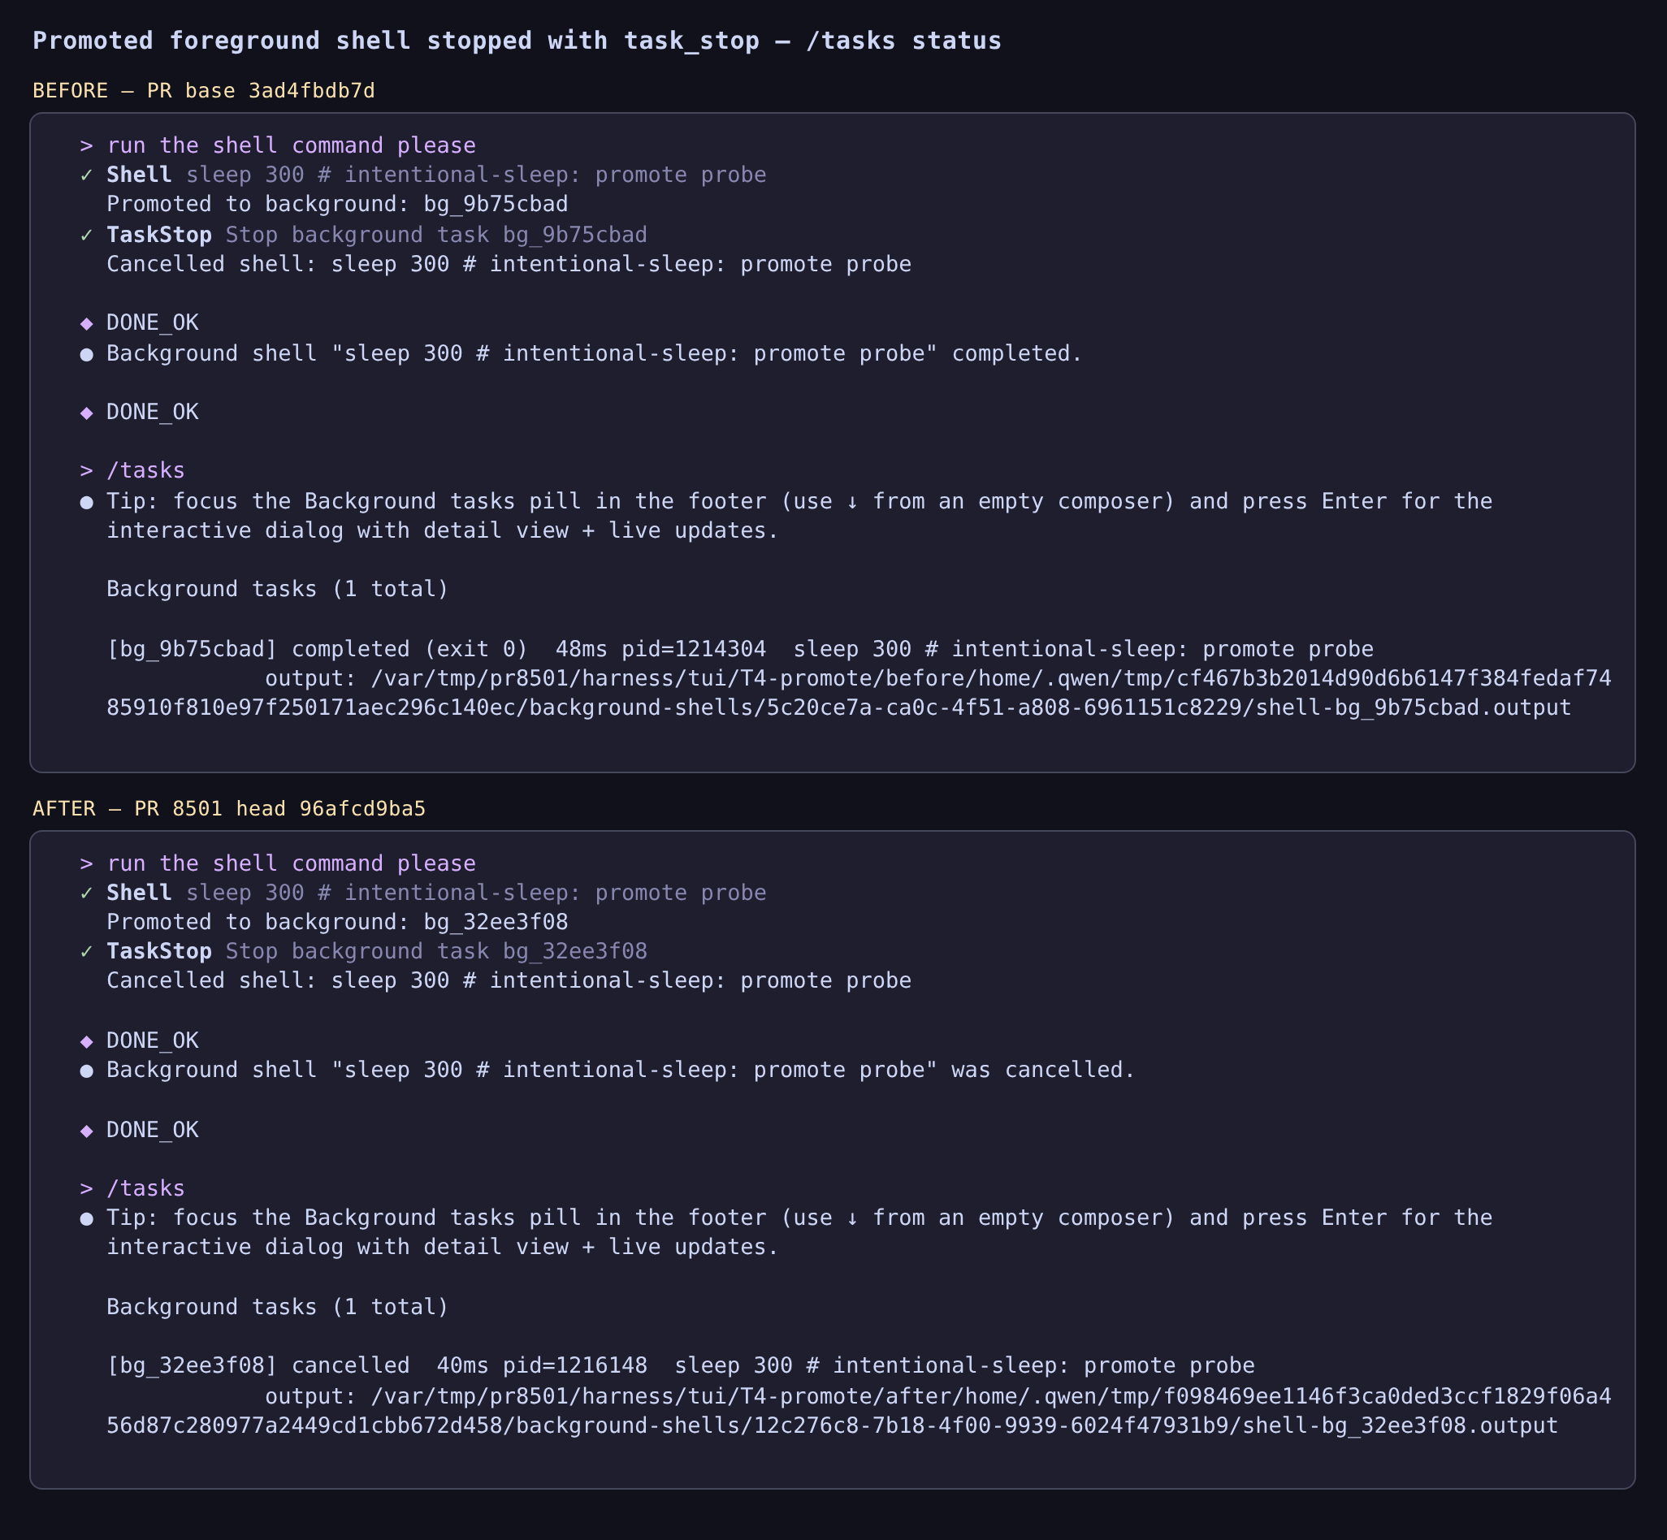Click the second DONE_OK diamond in BEFORE panel
1667x1540 pixels.
[86, 413]
